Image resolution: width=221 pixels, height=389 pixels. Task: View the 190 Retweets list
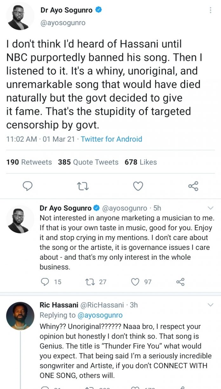[29, 162]
